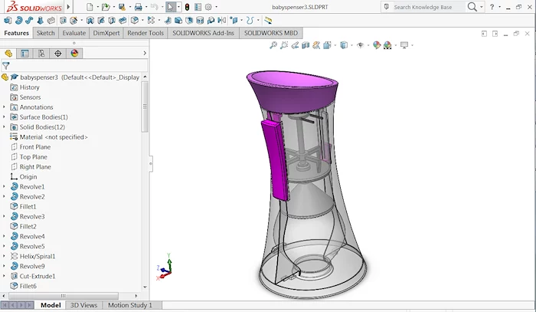Viewport: 536px width, 312px height.
Task: Click the Rebuild traffic light icon
Action: 187,7
